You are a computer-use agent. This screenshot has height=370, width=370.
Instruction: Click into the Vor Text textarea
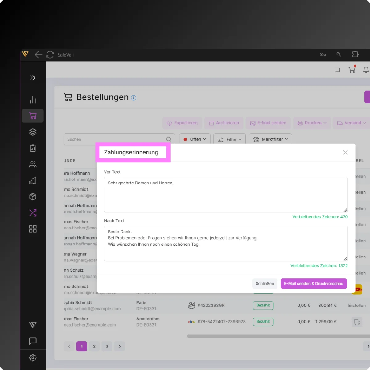coord(226,195)
